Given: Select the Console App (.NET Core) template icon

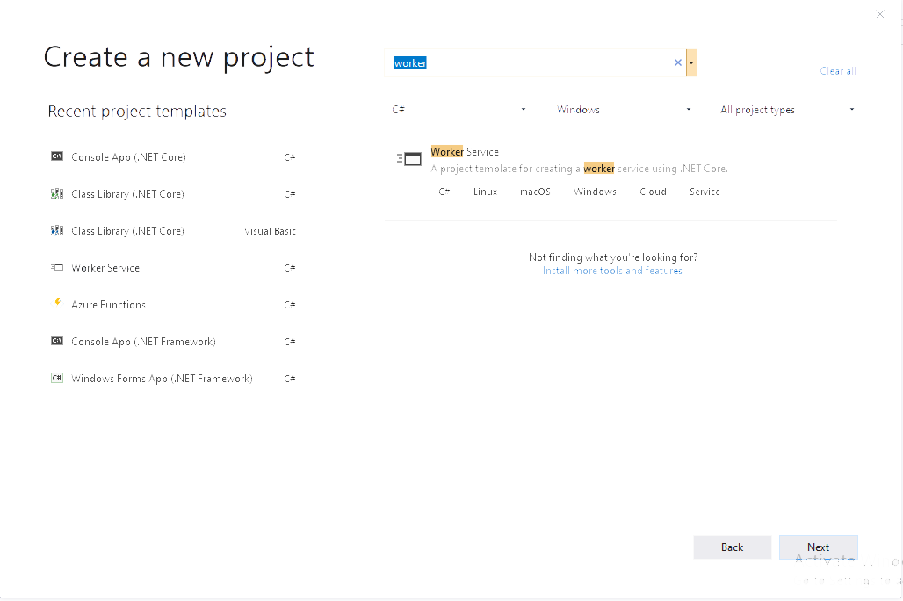Looking at the screenshot, I should click(x=57, y=156).
